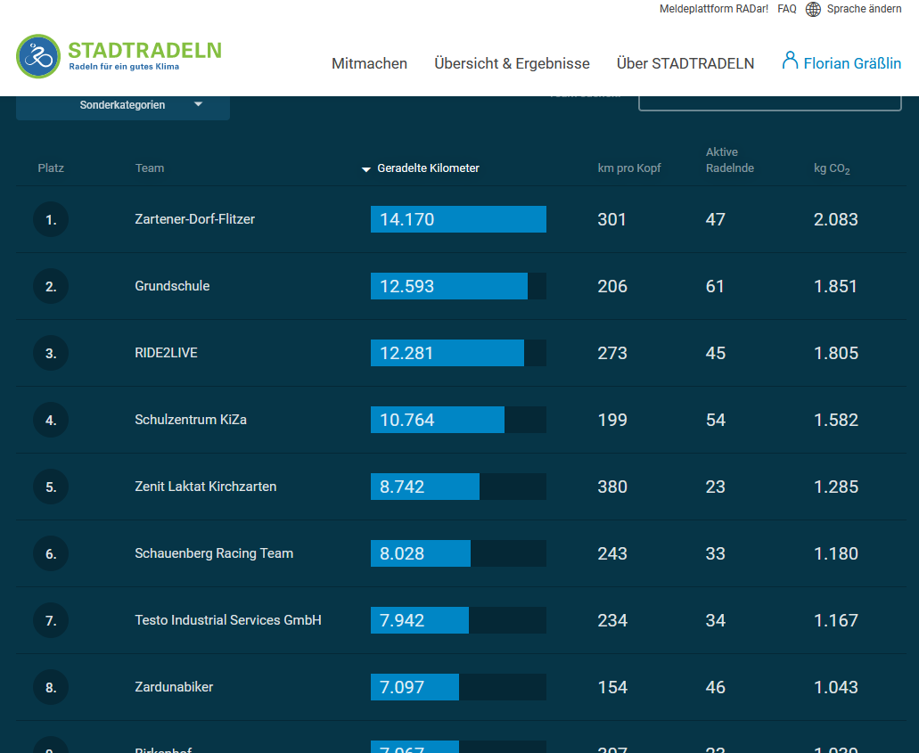Select team Schauenberg Racing Team

214,553
